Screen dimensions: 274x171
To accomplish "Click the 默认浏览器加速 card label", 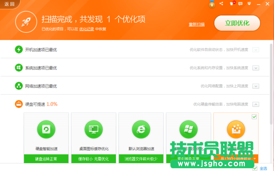I will pos(142,149).
